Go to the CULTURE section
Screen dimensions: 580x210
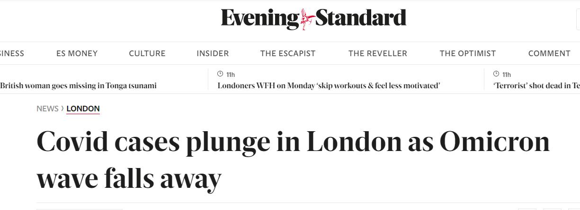pyautogui.click(x=147, y=53)
